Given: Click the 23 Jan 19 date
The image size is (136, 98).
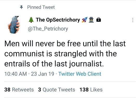Looking at the screenshot, I should tap(42, 74).
